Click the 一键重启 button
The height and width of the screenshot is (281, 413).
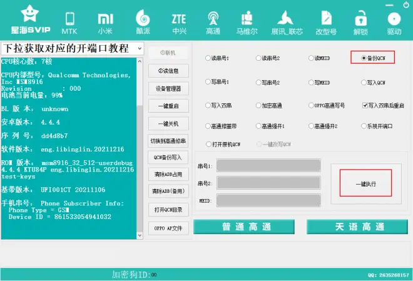168,106
